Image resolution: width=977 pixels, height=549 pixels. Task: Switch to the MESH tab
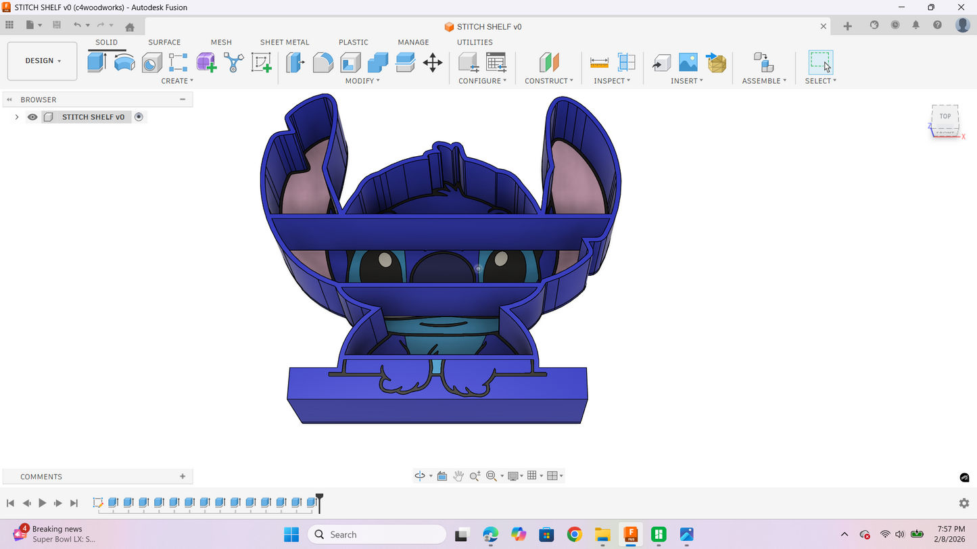tap(221, 42)
